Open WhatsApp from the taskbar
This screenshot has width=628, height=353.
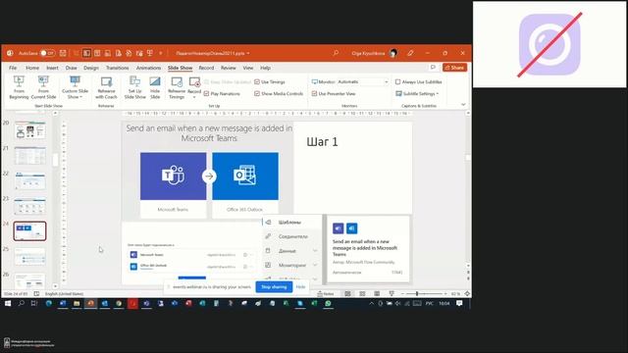tap(328, 304)
